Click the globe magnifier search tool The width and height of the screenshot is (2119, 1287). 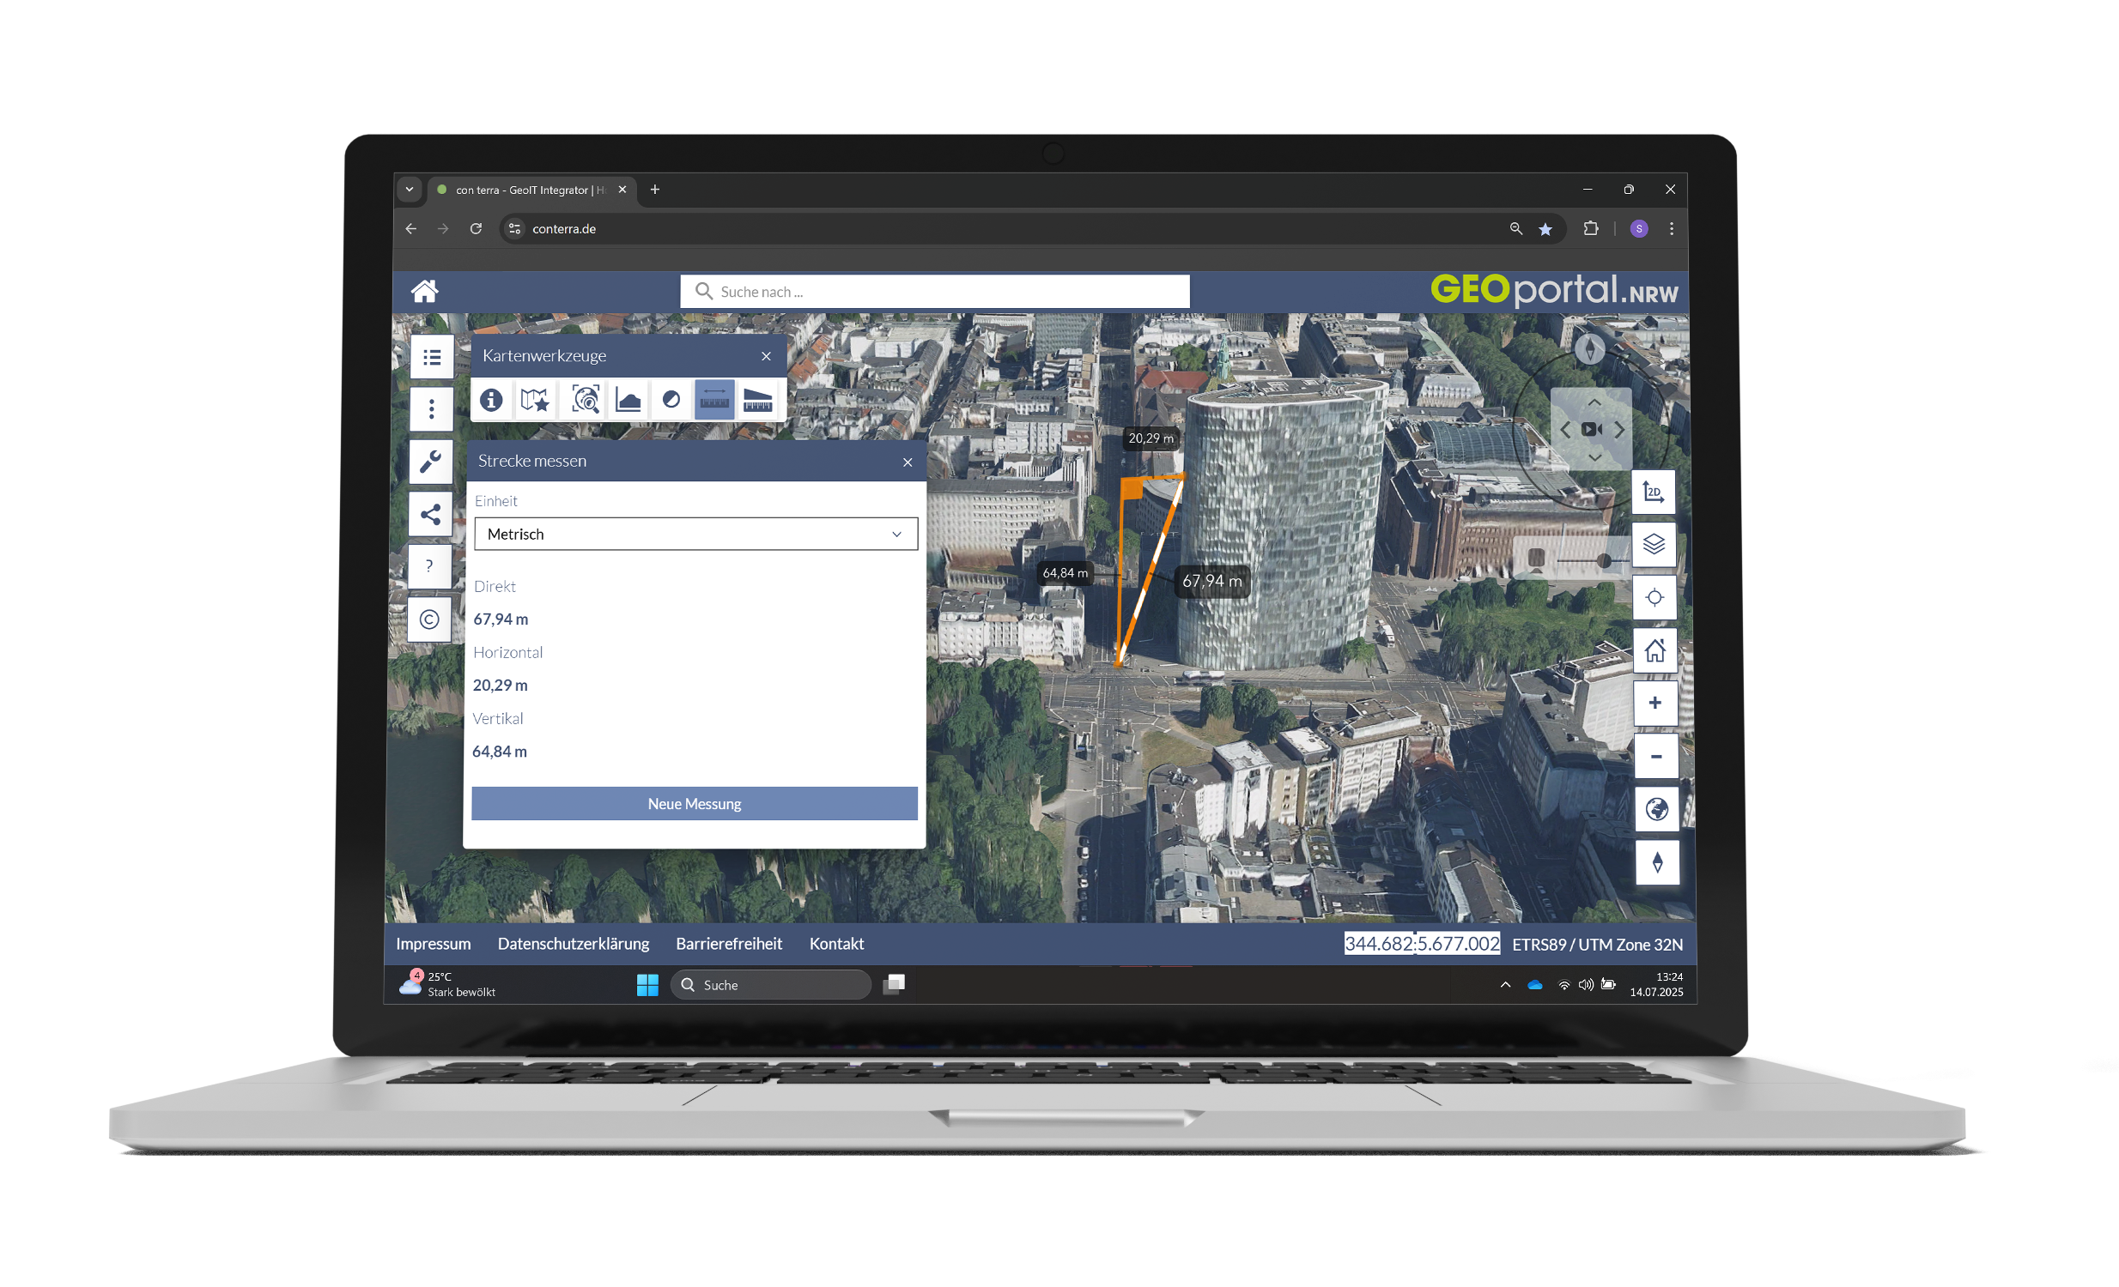(586, 401)
